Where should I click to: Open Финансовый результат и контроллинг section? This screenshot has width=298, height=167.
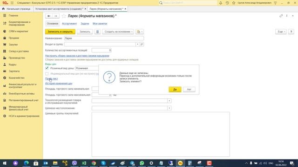pos(22,86)
